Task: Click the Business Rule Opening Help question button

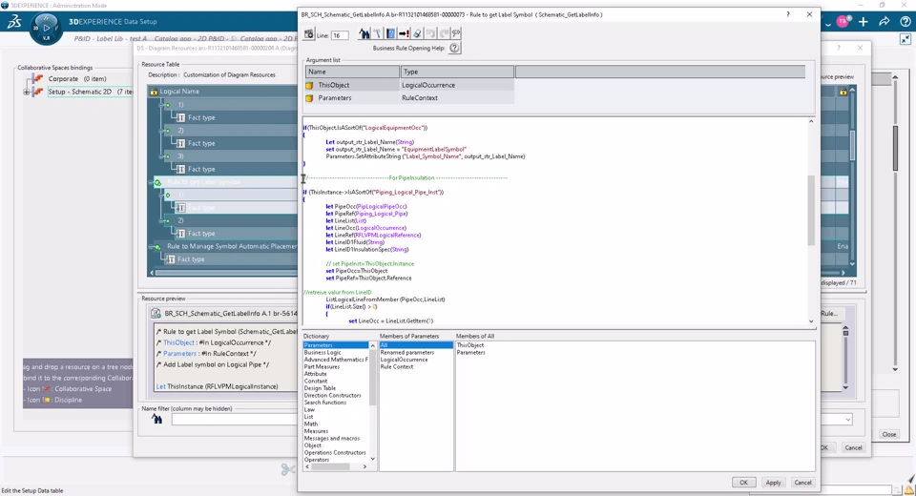Action: (454, 49)
